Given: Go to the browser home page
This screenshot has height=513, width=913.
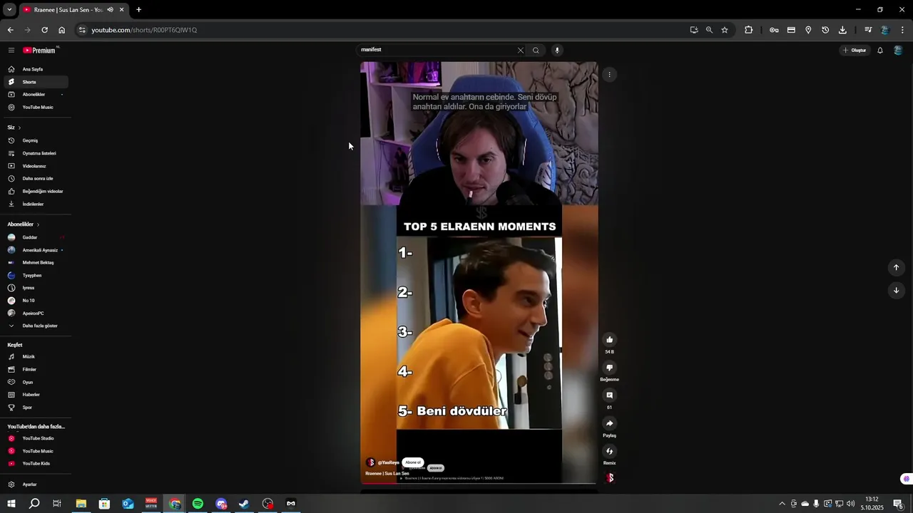Looking at the screenshot, I should pos(61,30).
